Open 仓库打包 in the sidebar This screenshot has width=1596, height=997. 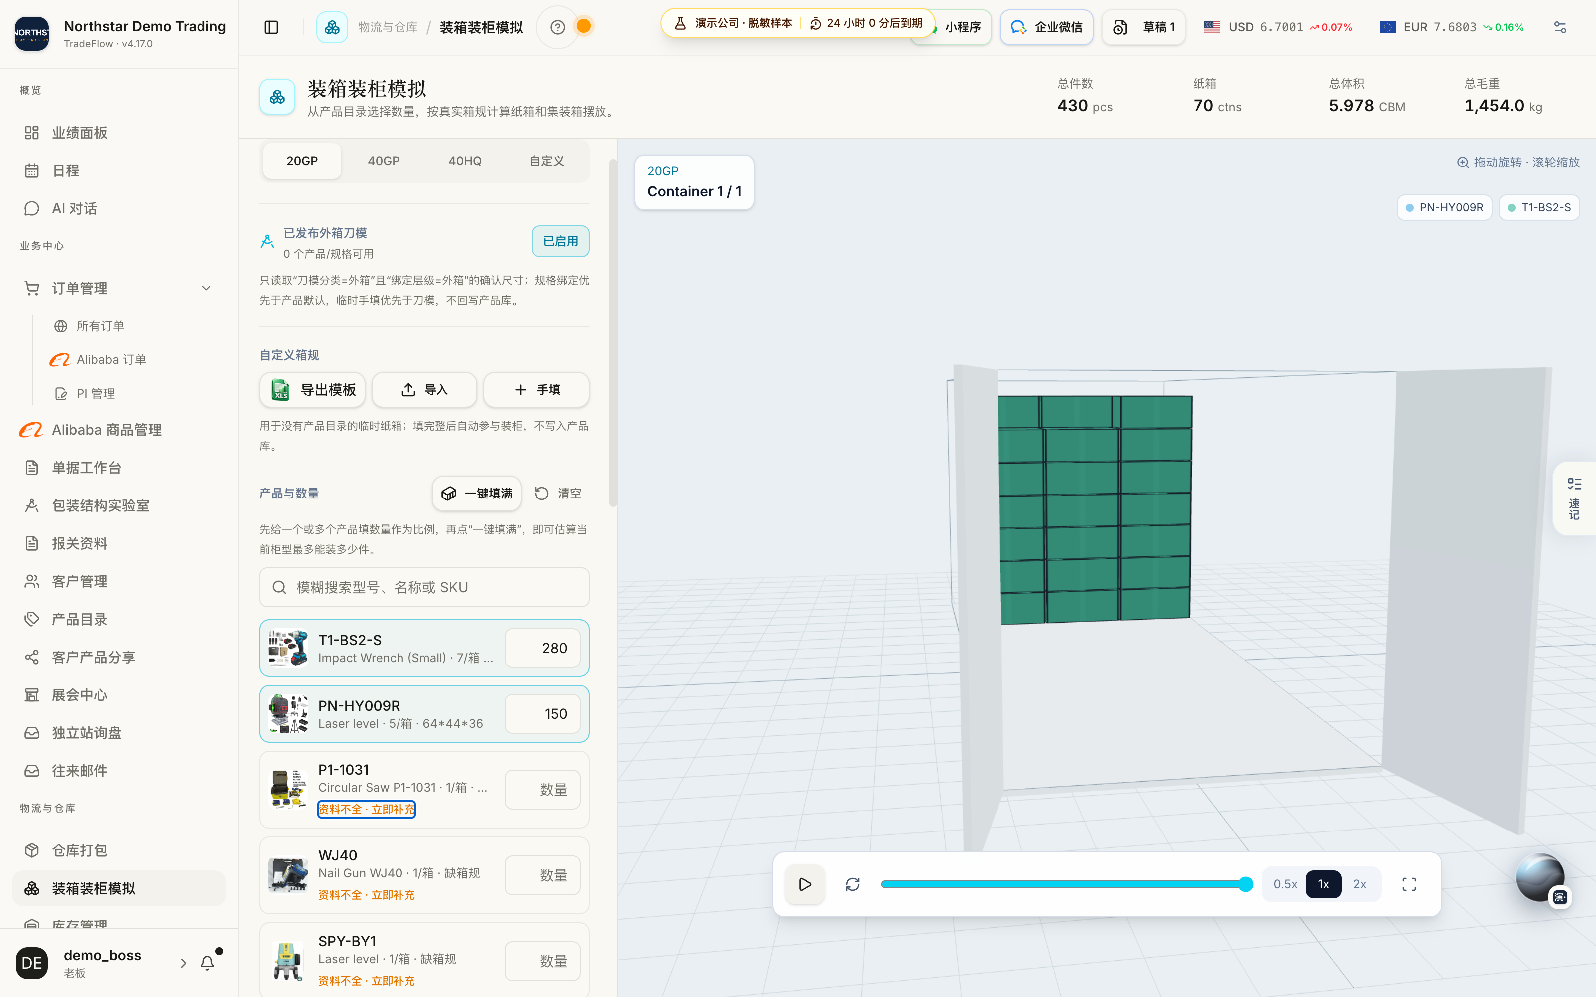[119, 850]
